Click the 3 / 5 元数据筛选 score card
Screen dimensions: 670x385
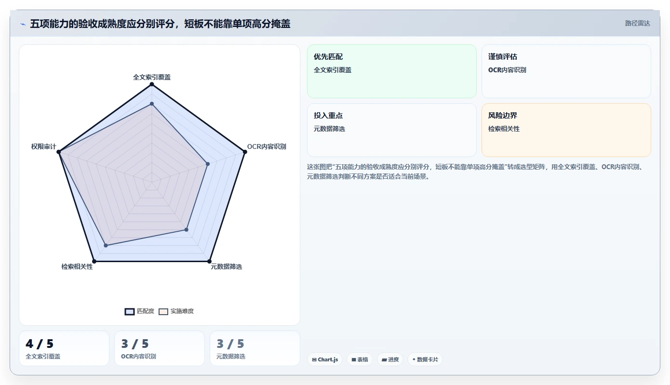pos(255,348)
